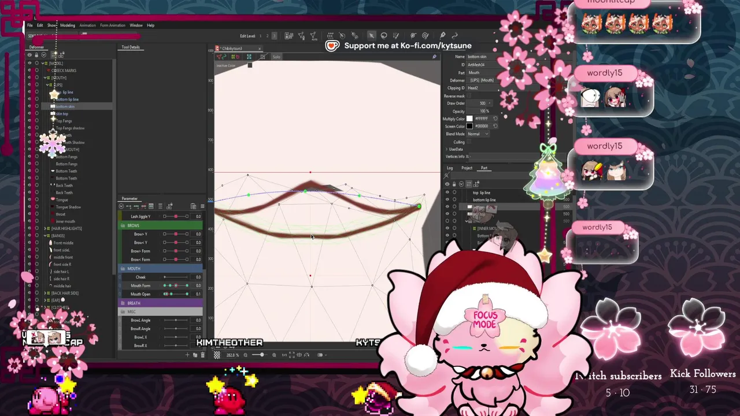Click the pen icon at canvas top right
Image resolution: width=740 pixels, height=416 pixels.
point(434,57)
